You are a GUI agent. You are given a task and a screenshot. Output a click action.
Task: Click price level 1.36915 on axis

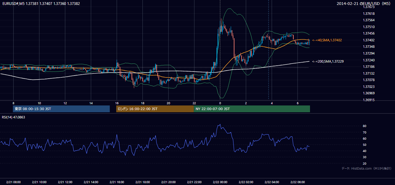coord(369,100)
